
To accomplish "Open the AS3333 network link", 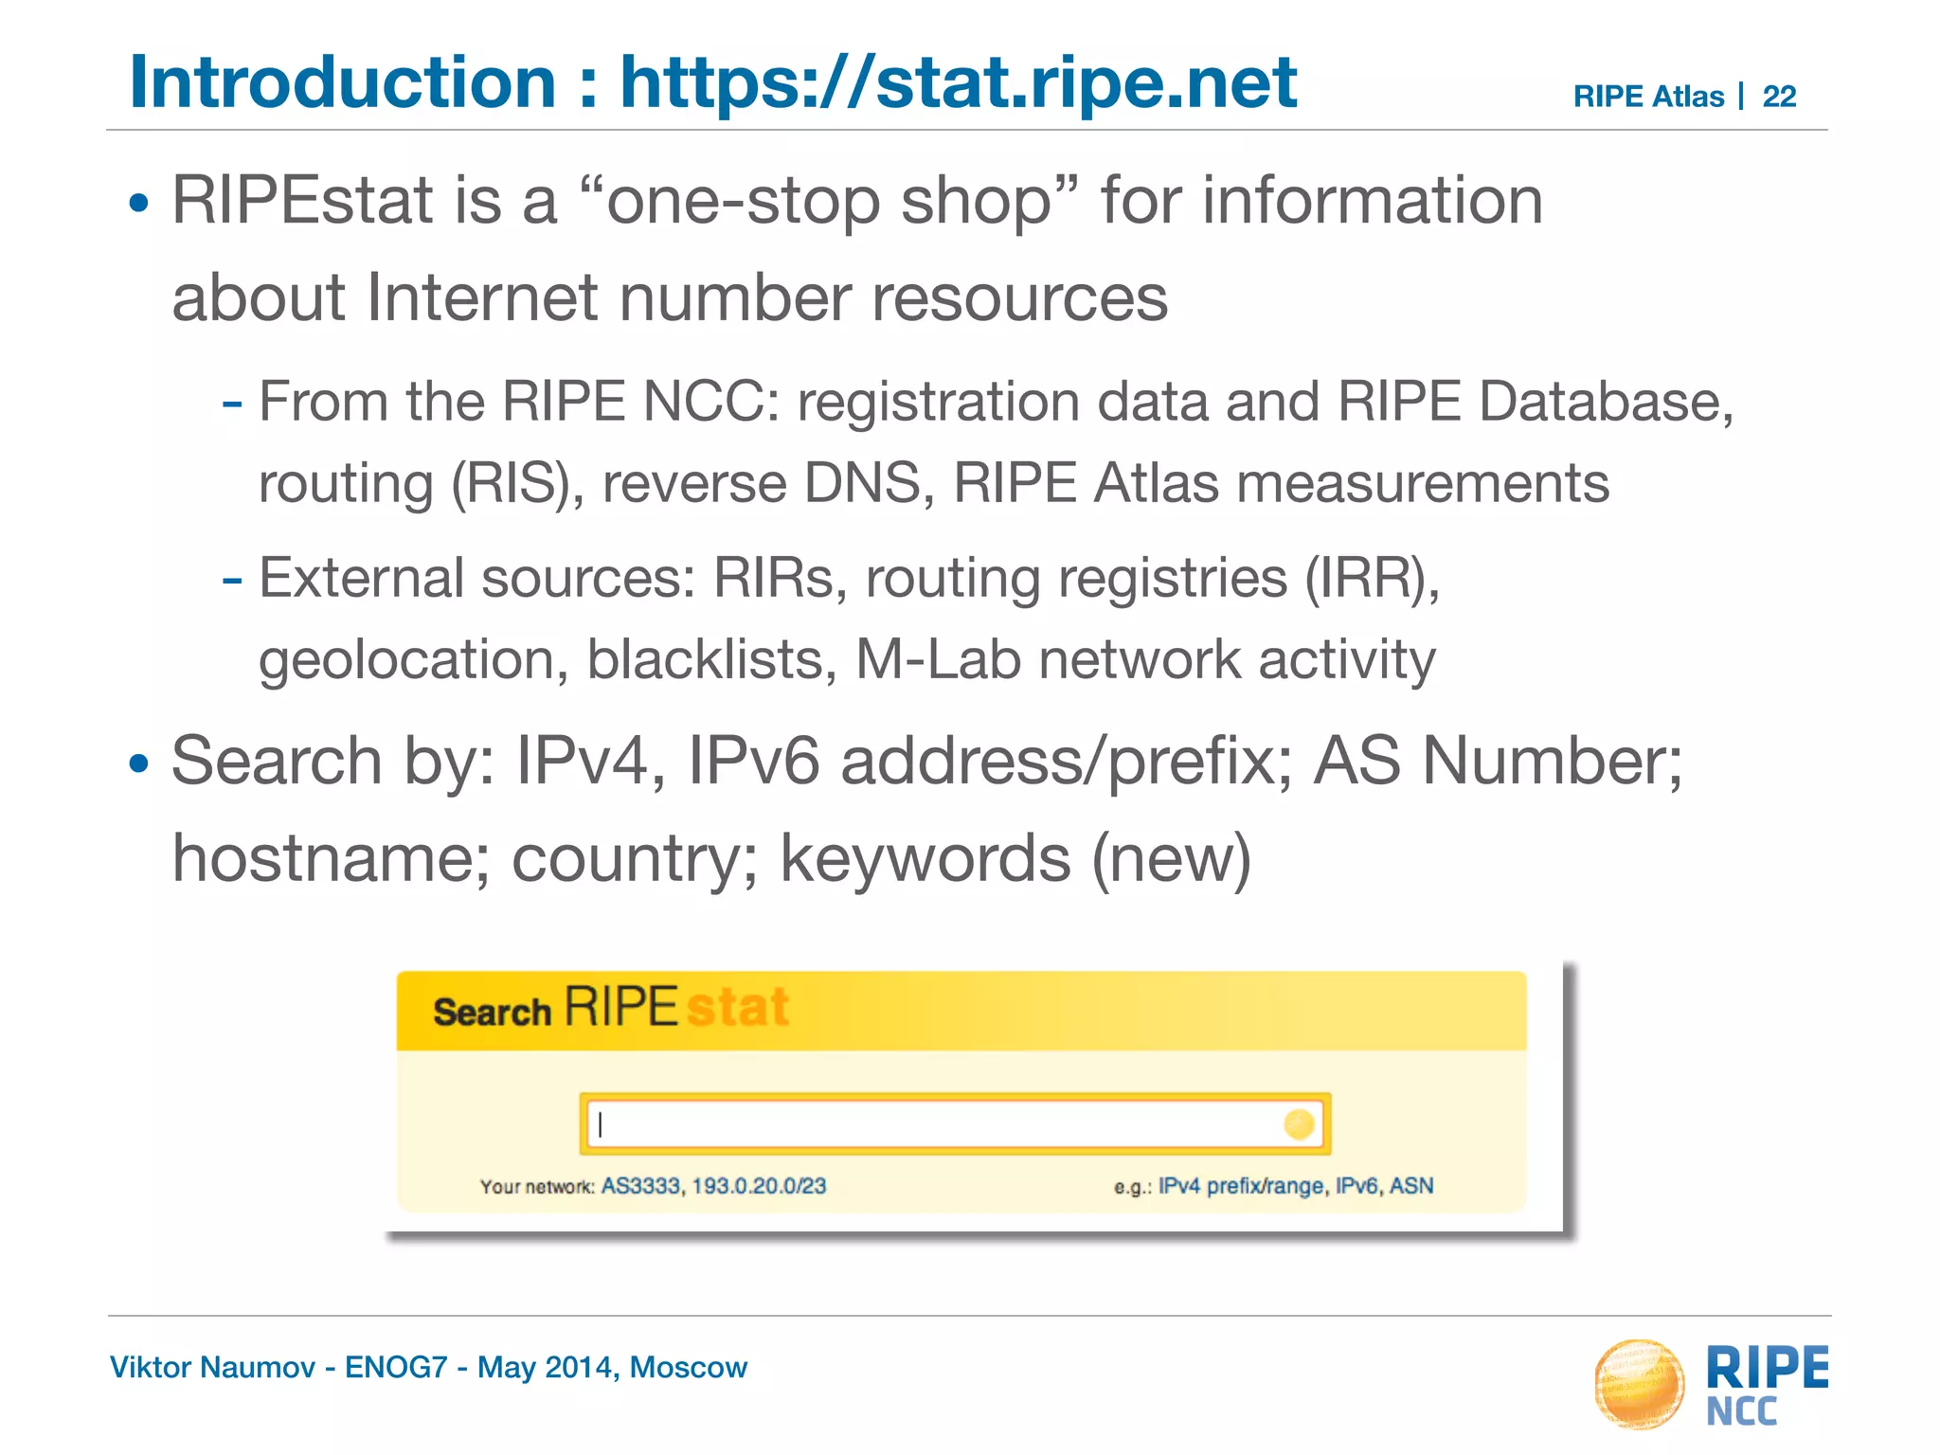I will tap(641, 1186).
